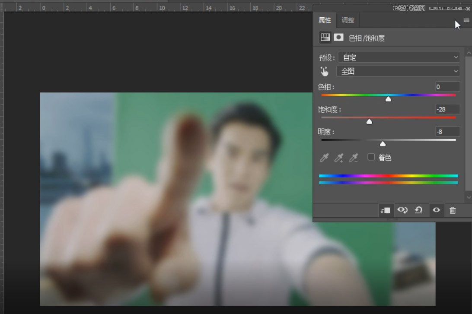Image resolution: width=472 pixels, height=314 pixels.
Task: Select the first eyedropper sampling tool
Action: 324,158
